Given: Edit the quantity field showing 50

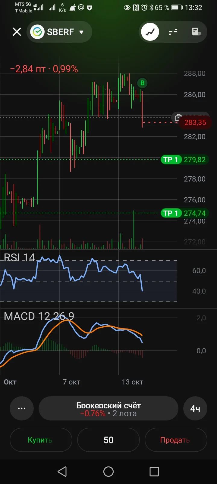Looking at the screenshot, I should point(108,440).
